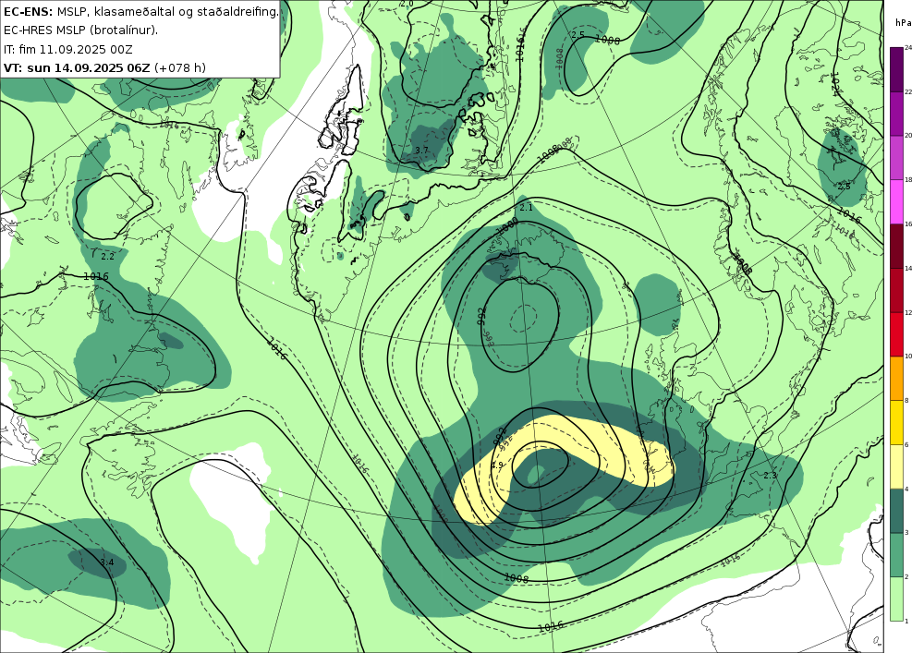The height and width of the screenshot is (653, 924).
Task: Click the spread value "3.4" on the map
Action: click(106, 562)
